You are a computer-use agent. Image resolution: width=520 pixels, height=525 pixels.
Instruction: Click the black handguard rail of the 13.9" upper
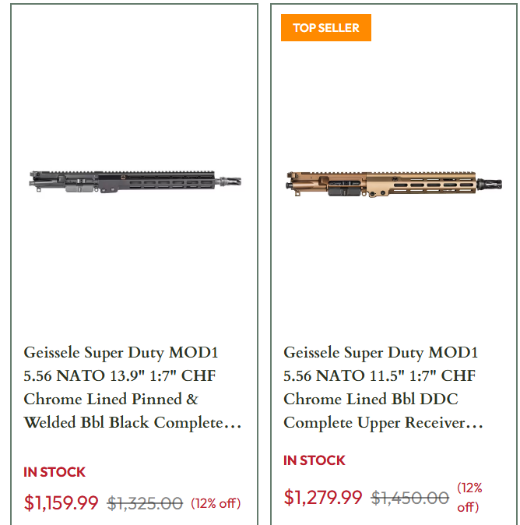tap(156, 181)
